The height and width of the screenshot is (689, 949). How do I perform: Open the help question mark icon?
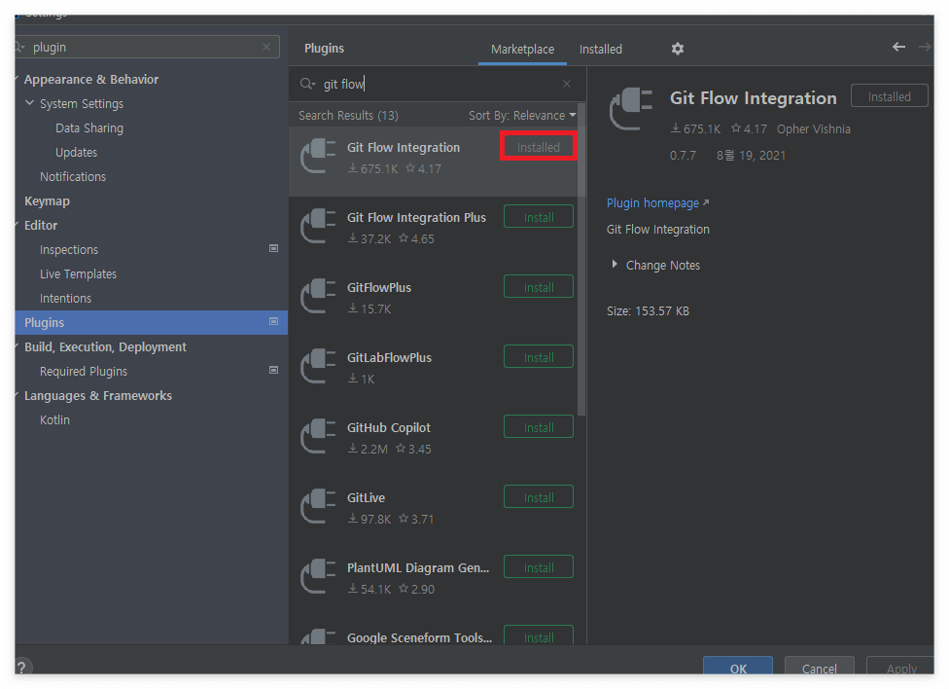coord(21,668)
